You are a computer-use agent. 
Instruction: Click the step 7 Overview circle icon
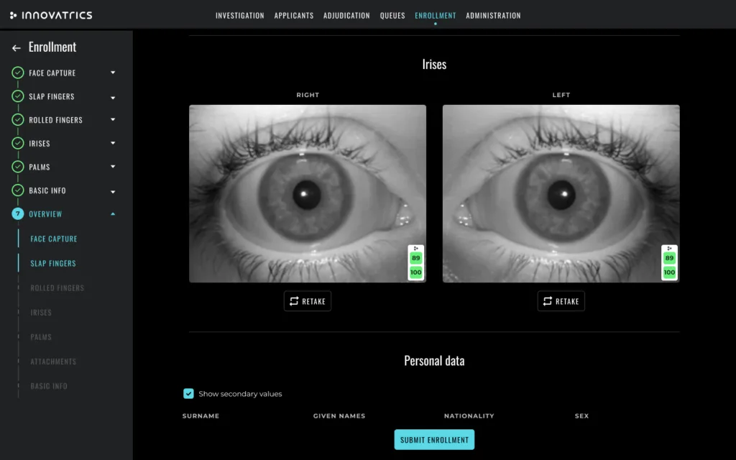click(x=18, y=213)
